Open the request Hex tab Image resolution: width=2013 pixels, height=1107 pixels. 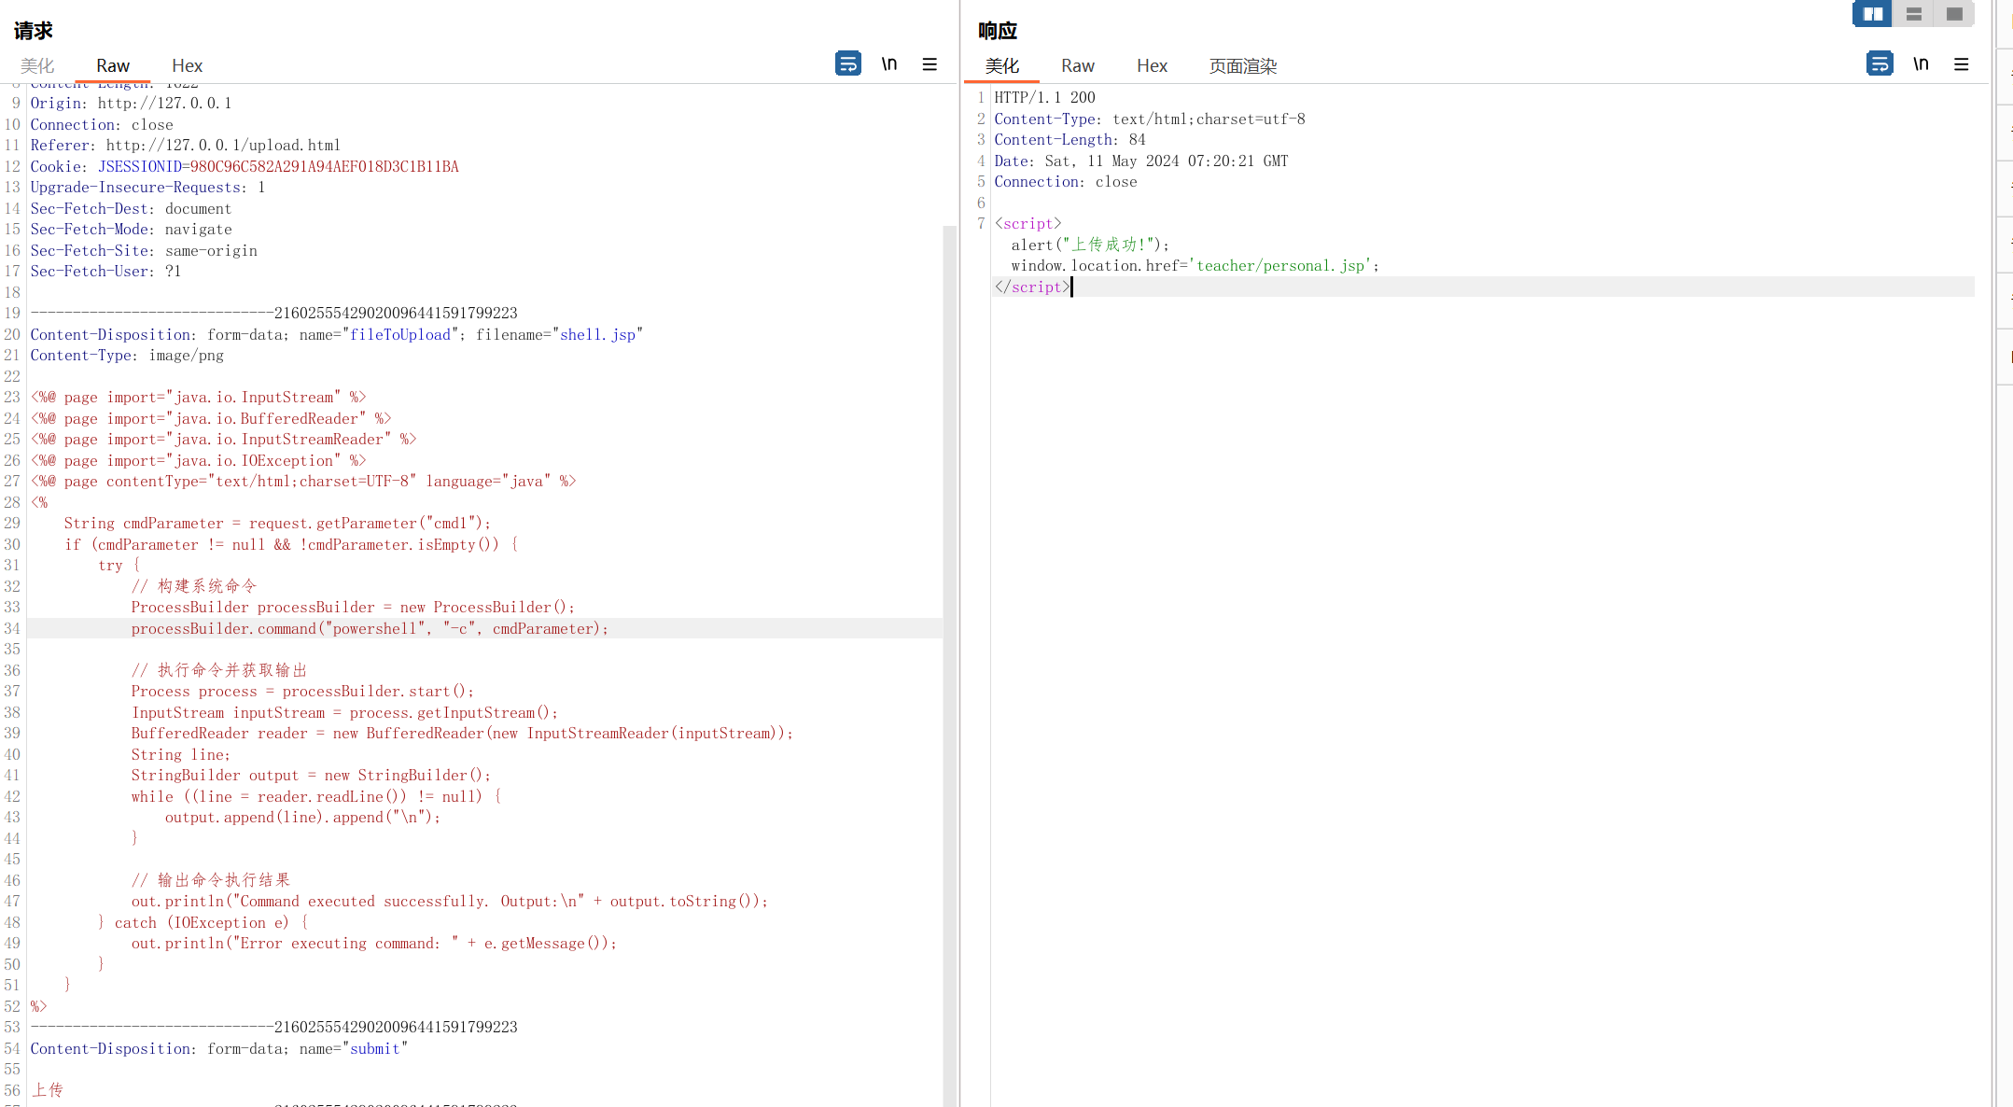click(187, 65)
